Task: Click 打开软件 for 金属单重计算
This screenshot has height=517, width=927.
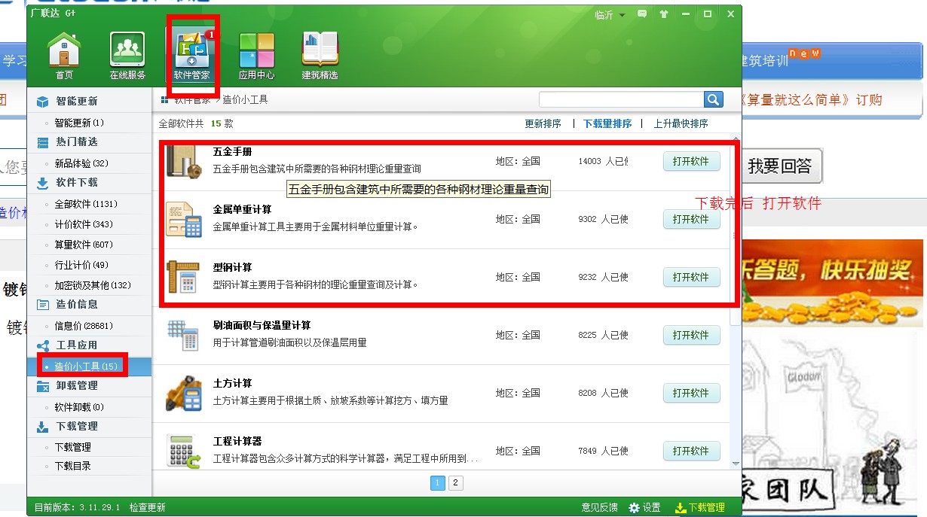Action: 691,219
